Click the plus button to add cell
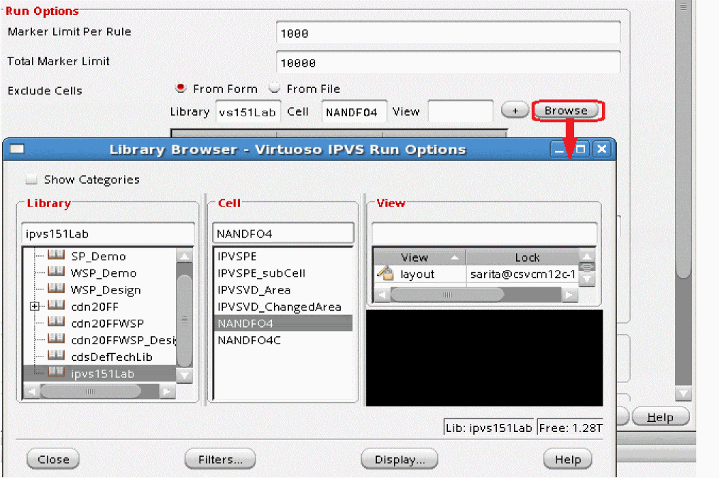Image resolution: width=719 pixels, height=478 pixels. pos(515,111)
